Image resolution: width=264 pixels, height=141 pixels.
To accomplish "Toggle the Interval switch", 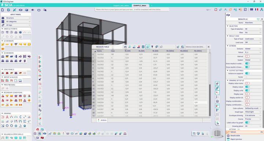I will (247, 56).
